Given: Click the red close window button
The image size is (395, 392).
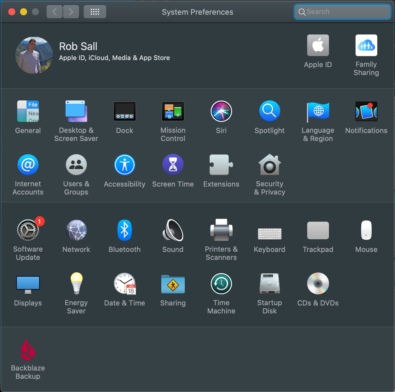Looking at the screenshot, I should 12,12.
